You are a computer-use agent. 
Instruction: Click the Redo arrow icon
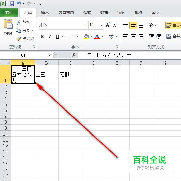(x=29, y=4)
